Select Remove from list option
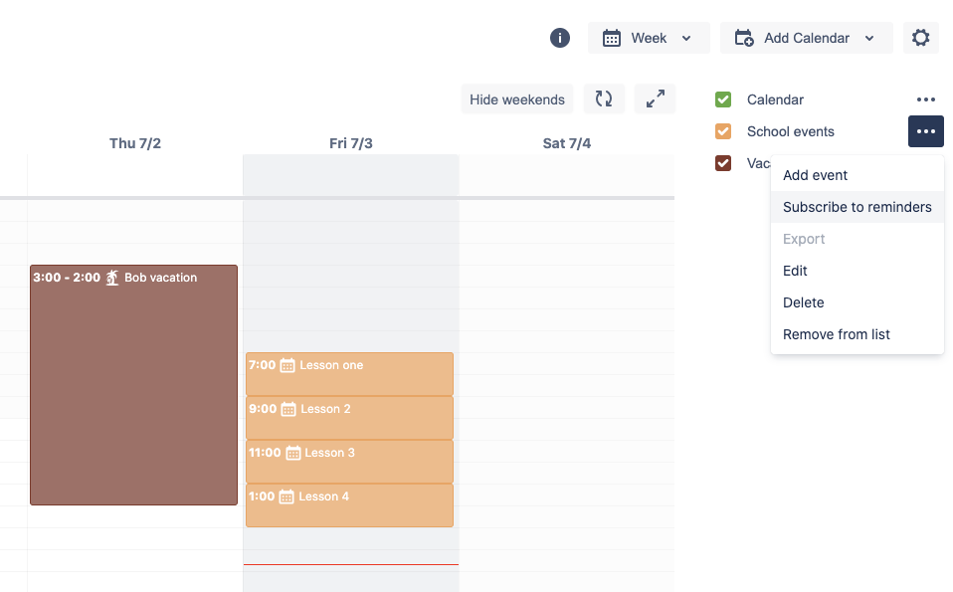953x592 pixels. tap(837, 334)
